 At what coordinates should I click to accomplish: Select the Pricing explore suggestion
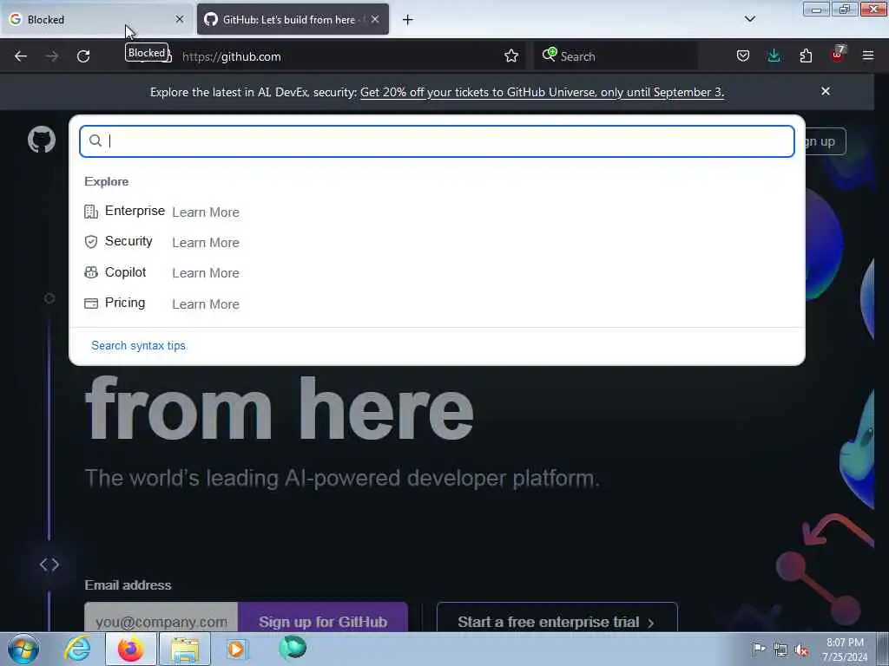pyautogui.click(x=437, y=304)
